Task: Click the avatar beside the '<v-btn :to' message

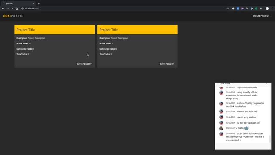Action: [221, 123]
